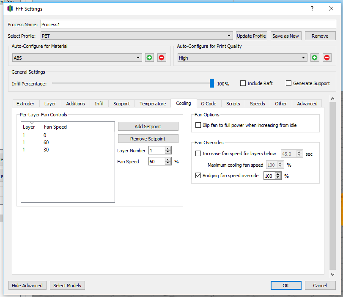Open the Temperature tab
This screenshot has height=297, width=343.
[x=153, y=104]
